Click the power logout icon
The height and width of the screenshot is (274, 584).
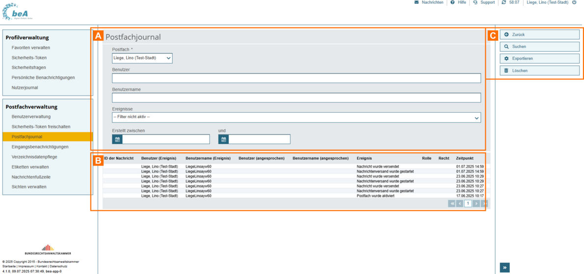click(574, 2)
